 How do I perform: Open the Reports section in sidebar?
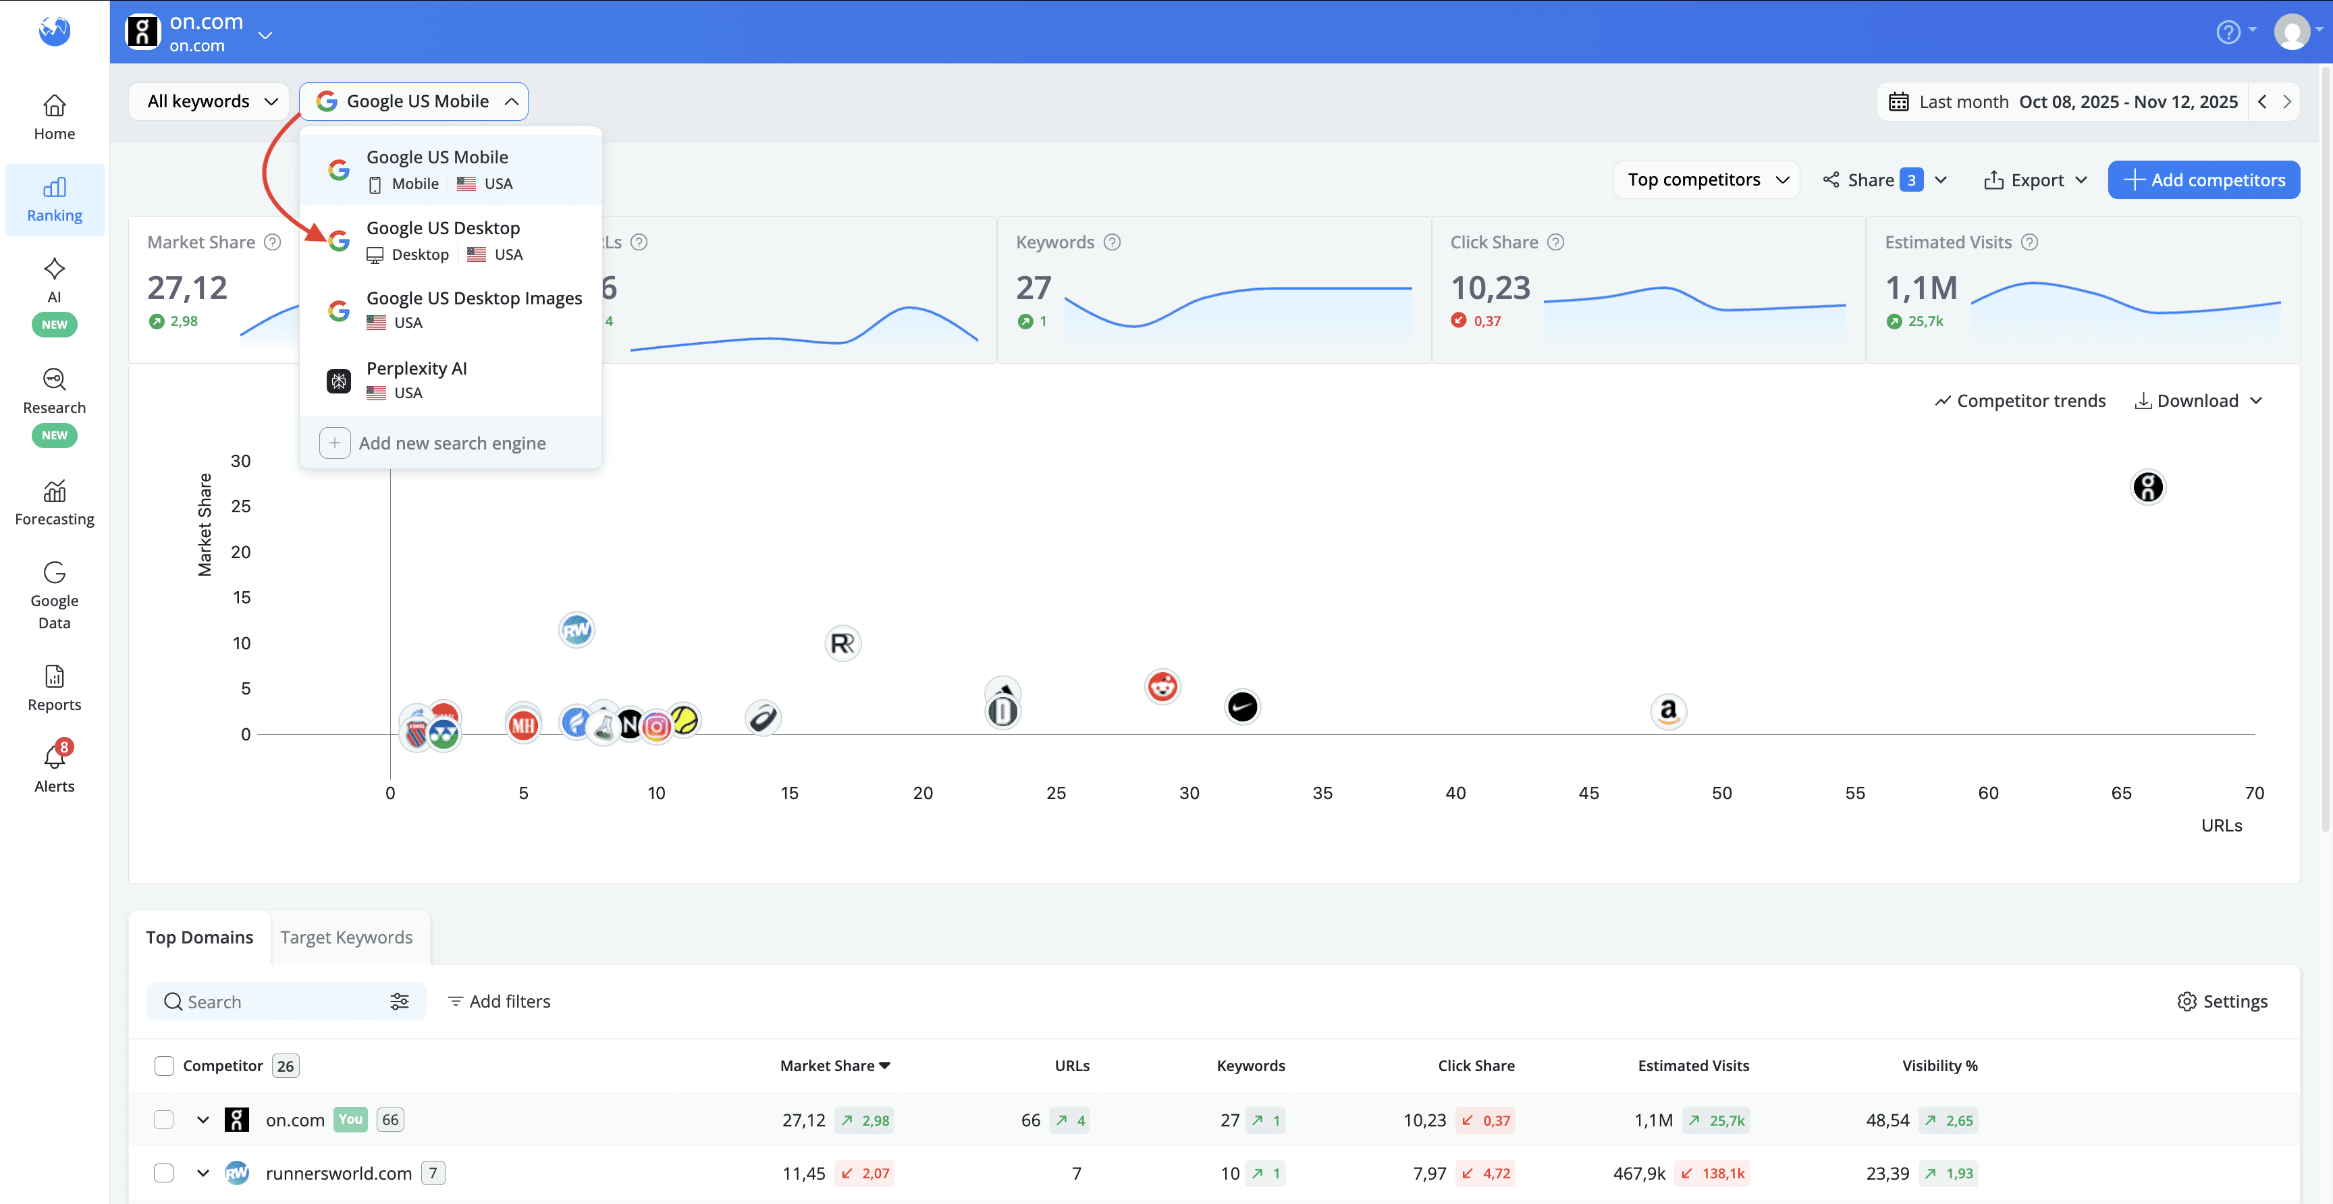(54, 688)
